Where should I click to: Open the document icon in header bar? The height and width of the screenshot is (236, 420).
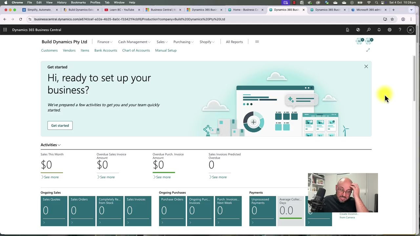(347, 30)
